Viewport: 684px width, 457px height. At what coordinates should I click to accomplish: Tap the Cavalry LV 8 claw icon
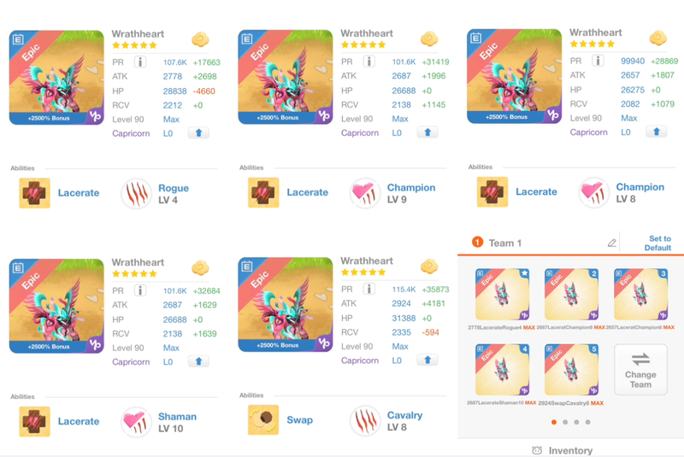[x=365, y=420]
